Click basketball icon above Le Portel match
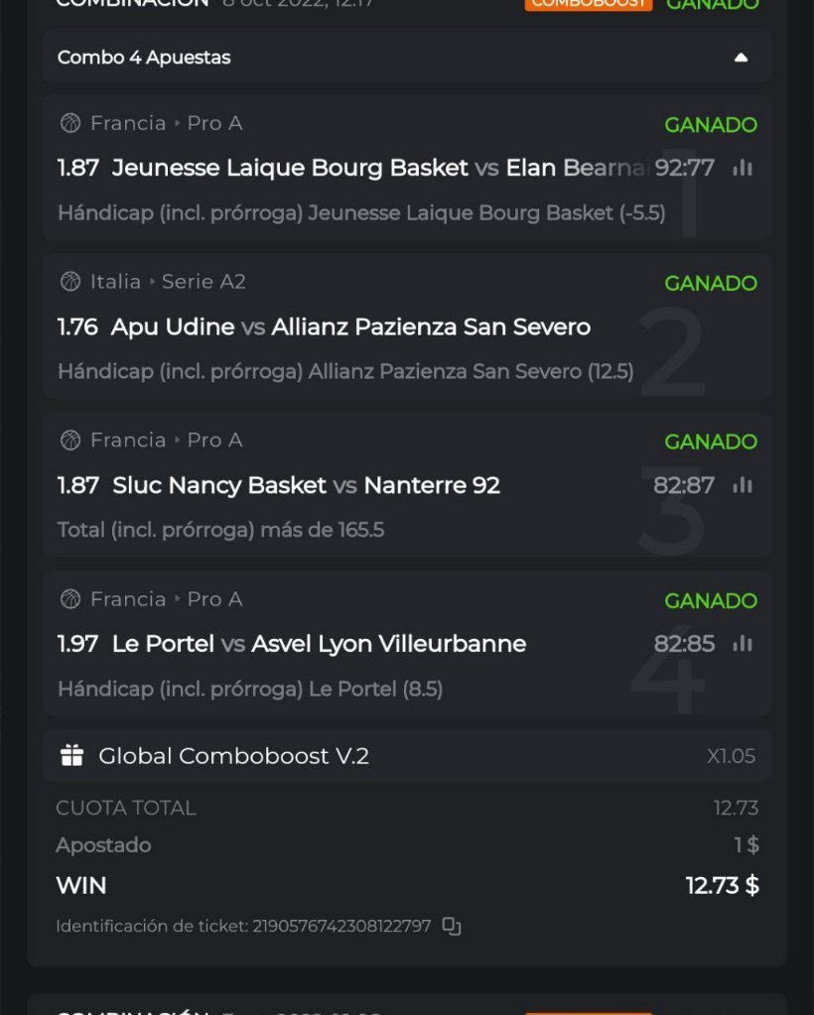 (x=70, y=599)
